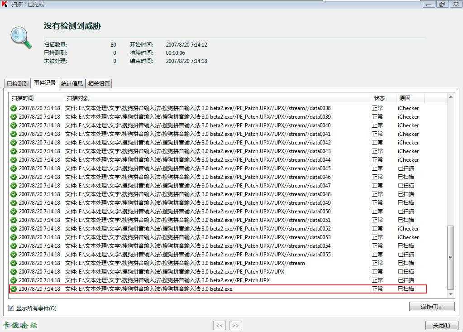Go to previous report with << button
This screenshot has height=332, width=463.
pos(220,325)
